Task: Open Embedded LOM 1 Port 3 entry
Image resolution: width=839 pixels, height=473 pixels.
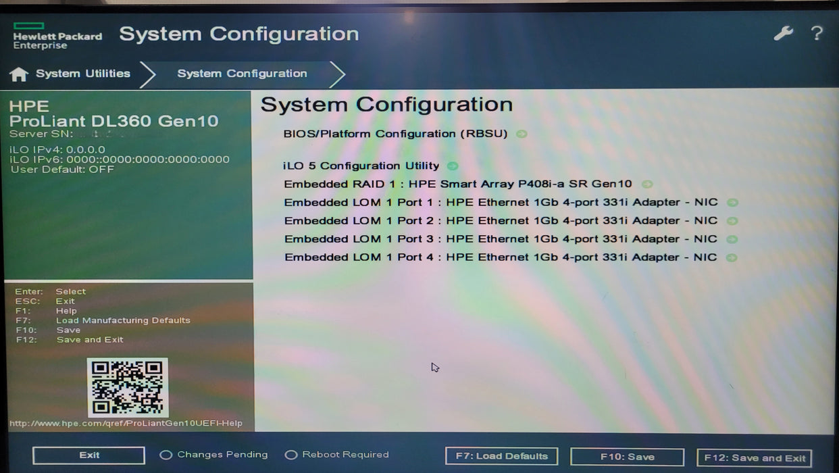Action: [x=501, y=239]
